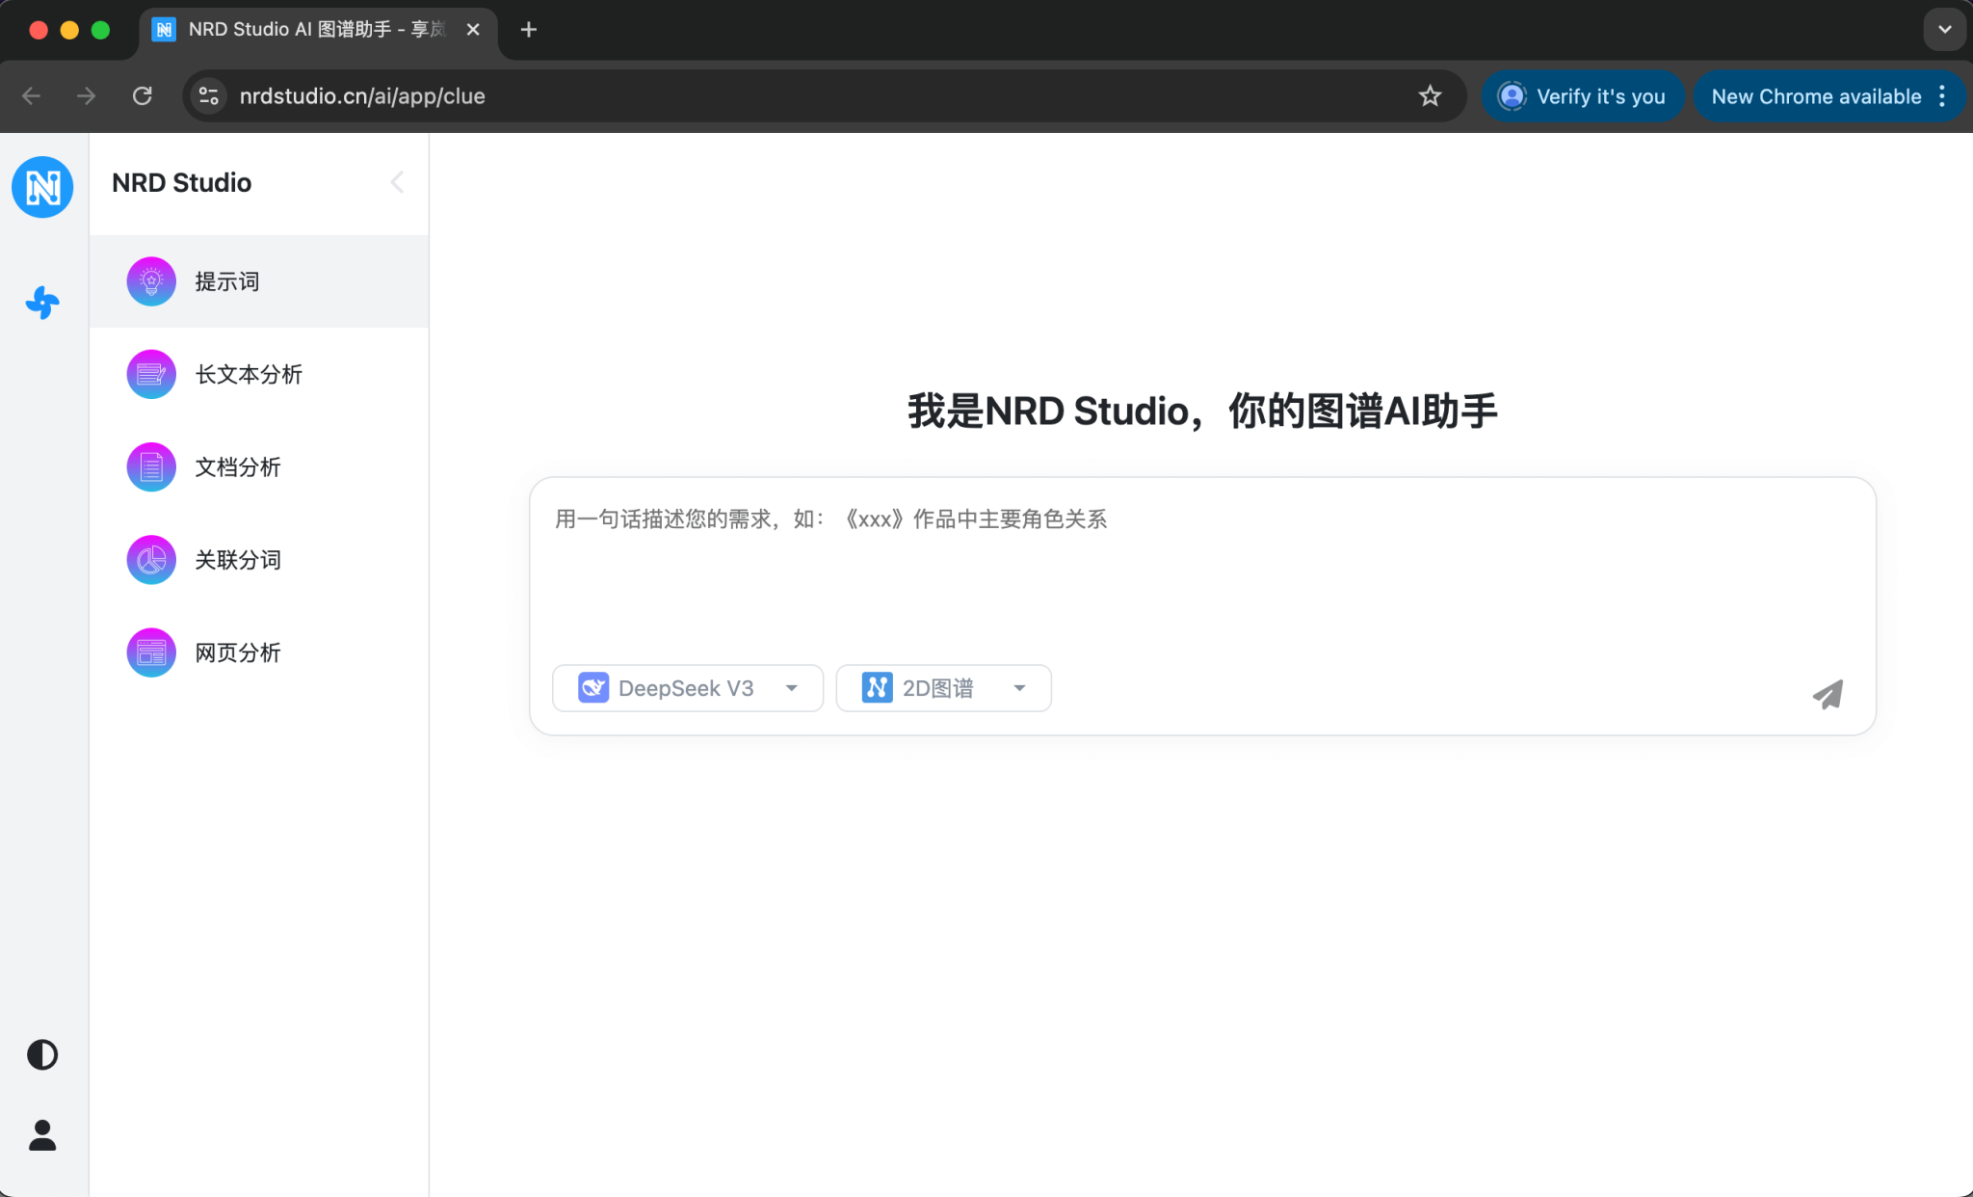Click the 提示词 lightbulb icon
The image size is (1973, 1197).
pyautogui.click(x=151, y=281)
